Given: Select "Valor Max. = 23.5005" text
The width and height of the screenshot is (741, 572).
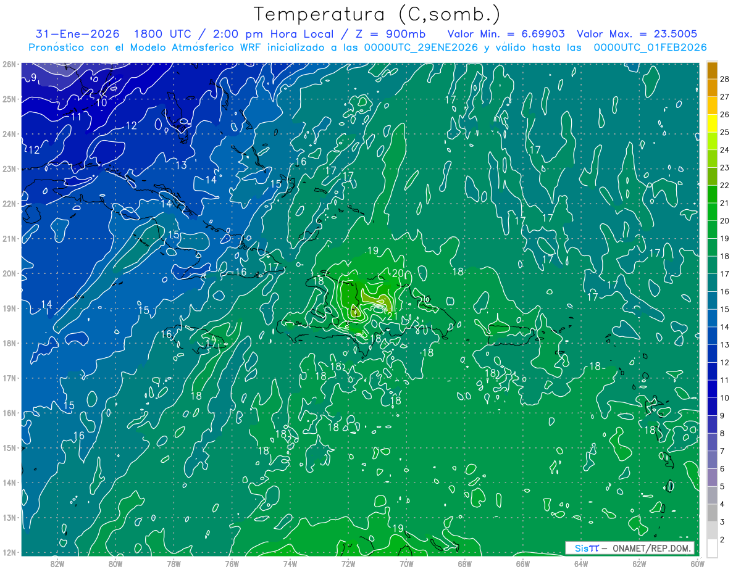Looking at the screenshot, I should (637, 34).
